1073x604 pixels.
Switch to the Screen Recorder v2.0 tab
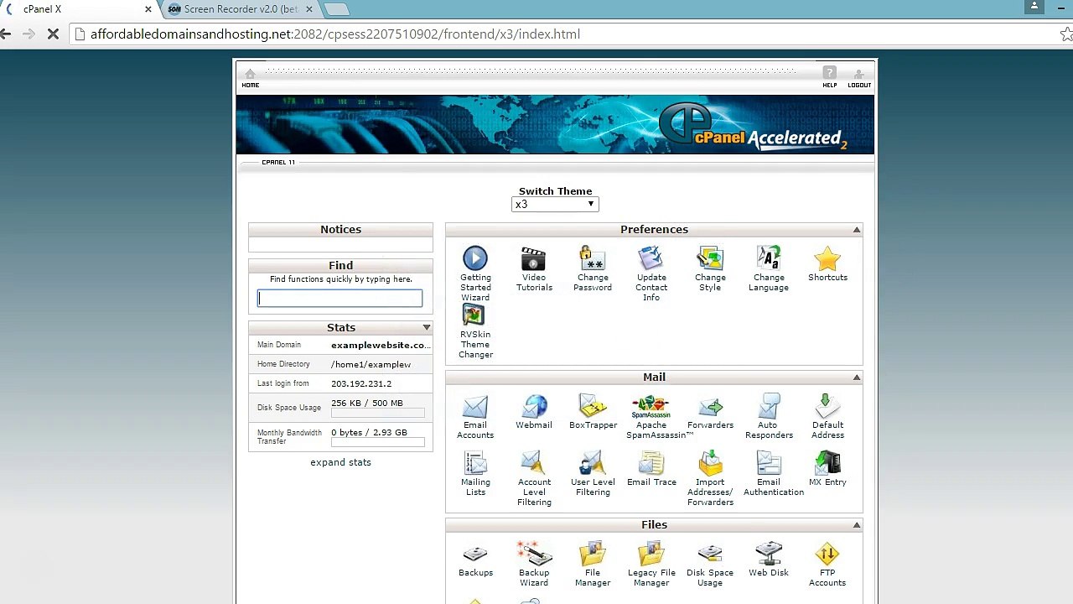(241, 9)
